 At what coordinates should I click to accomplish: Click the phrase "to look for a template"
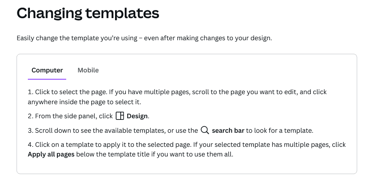click(x=279, y=130)
